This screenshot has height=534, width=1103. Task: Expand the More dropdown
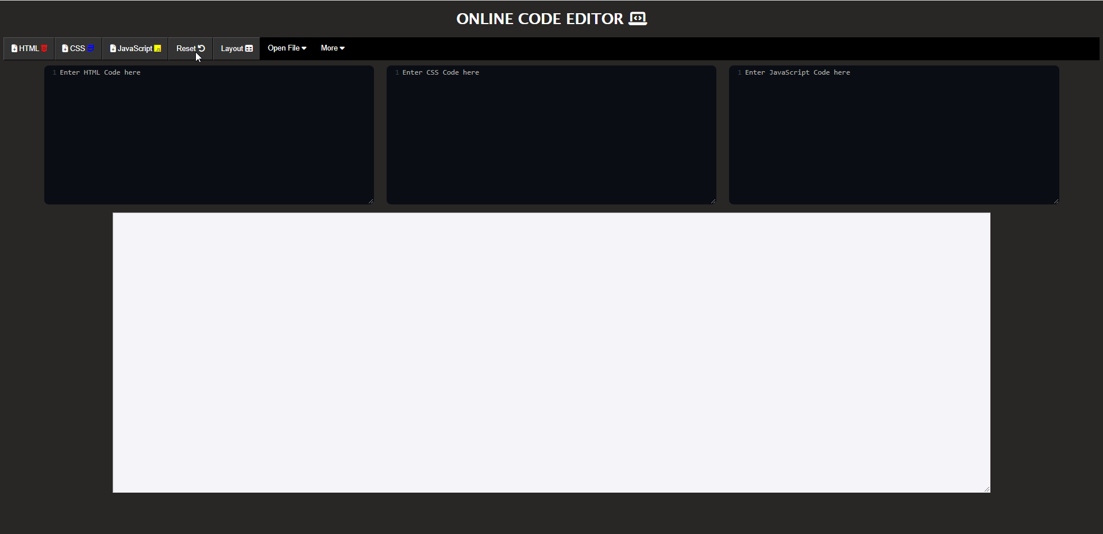[x=332, y=48]
